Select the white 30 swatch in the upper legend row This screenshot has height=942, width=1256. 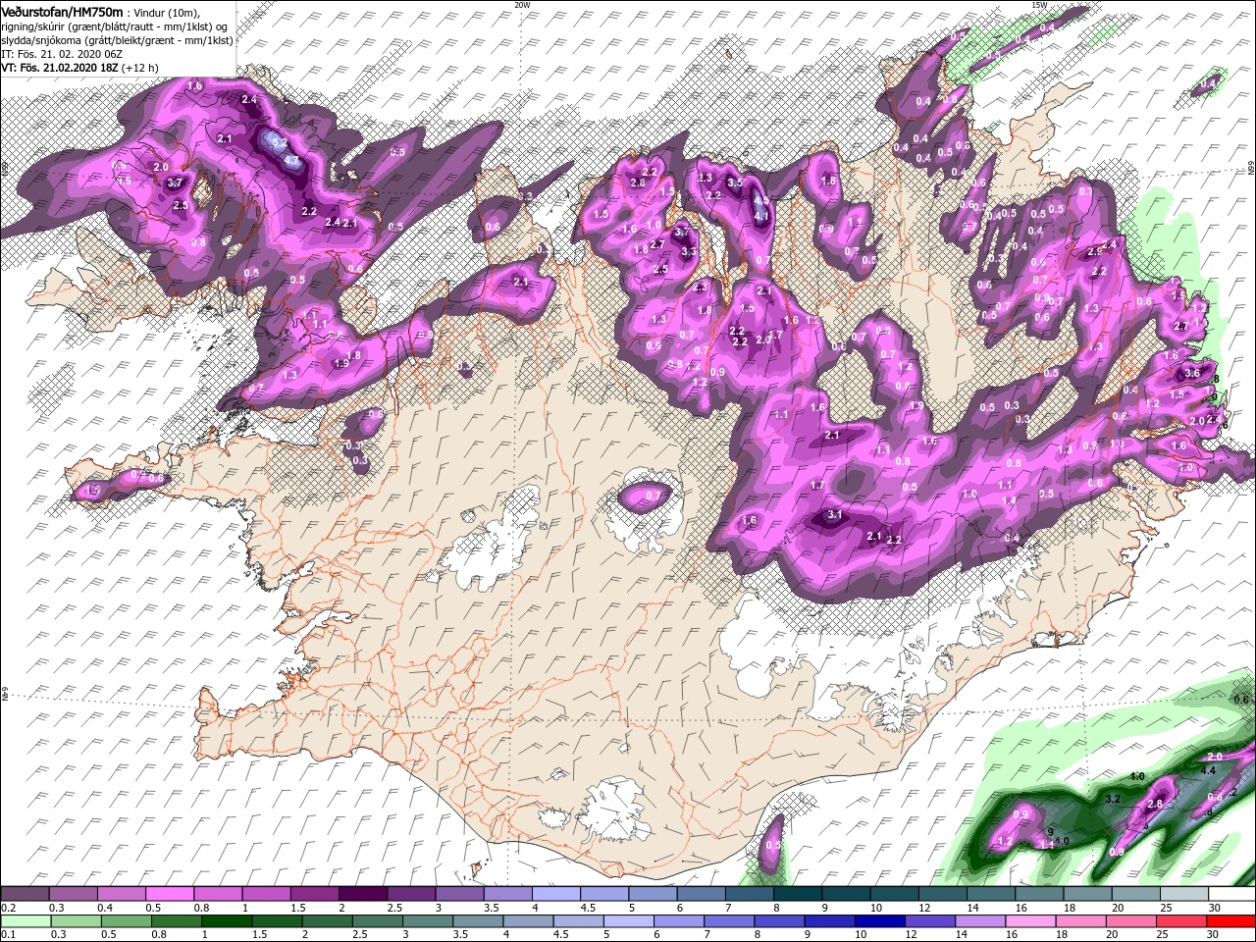point(1231,894)
